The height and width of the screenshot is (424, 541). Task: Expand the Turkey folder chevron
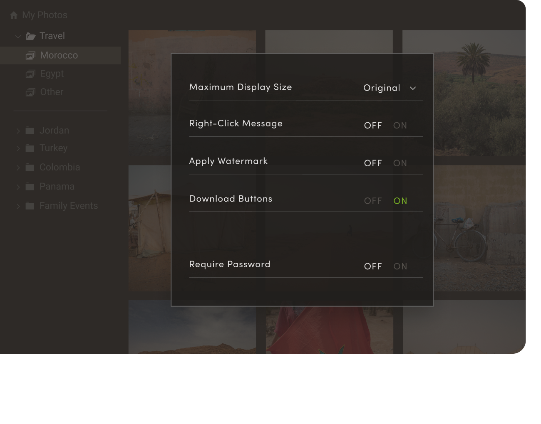tap(18, 148)
